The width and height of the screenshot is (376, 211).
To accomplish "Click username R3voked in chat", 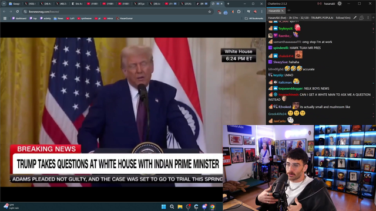I will [284, 107].
